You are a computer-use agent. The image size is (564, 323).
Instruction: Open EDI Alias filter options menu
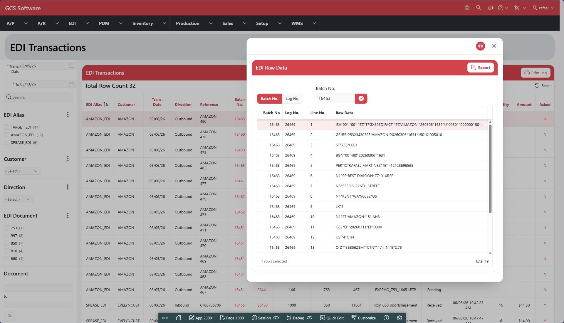coord(68,115)
